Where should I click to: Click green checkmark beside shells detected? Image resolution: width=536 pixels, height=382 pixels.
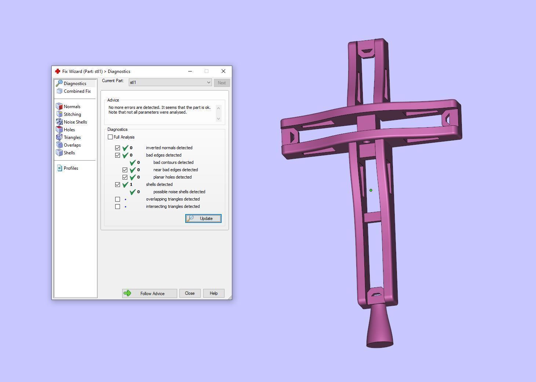coord(125,184)
